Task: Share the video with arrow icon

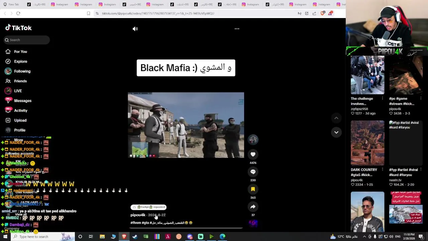Action: (253, 207)
